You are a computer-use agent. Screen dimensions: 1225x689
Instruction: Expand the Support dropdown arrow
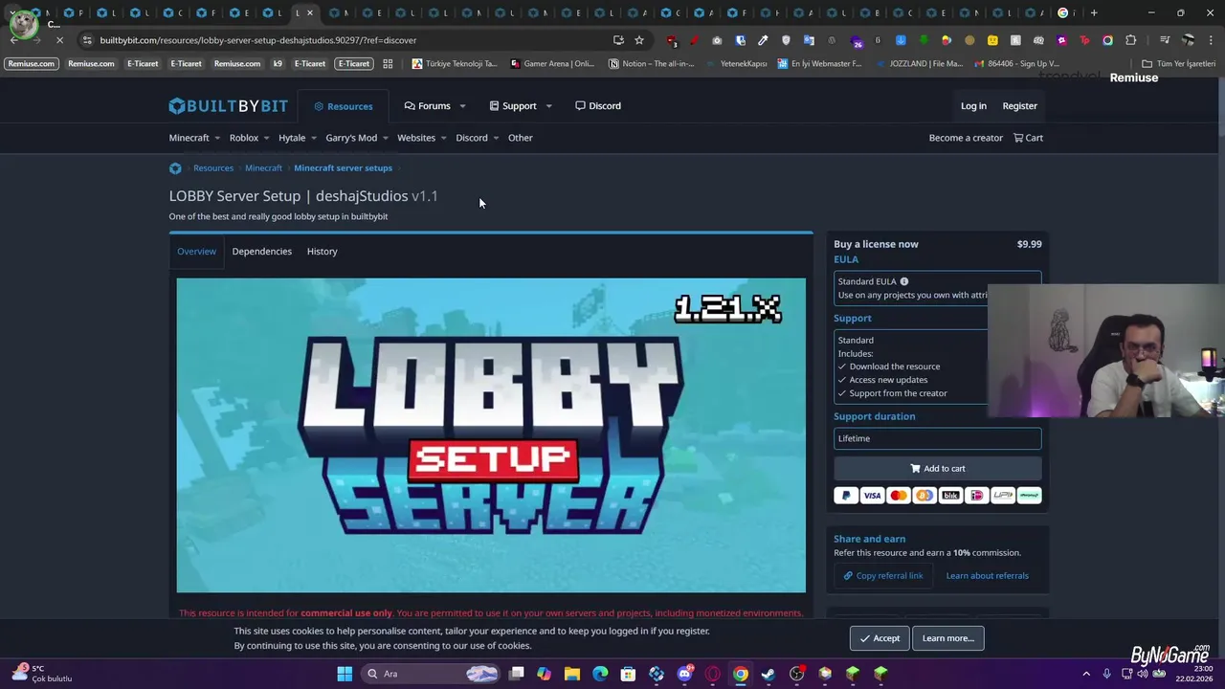[548, 106]
